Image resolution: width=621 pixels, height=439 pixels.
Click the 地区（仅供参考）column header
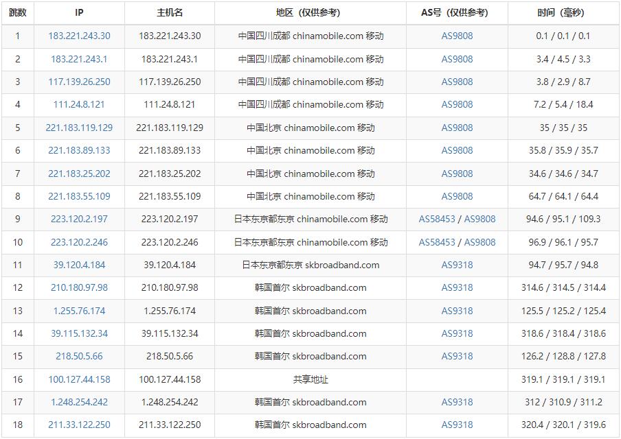click(x=310, y=13)
